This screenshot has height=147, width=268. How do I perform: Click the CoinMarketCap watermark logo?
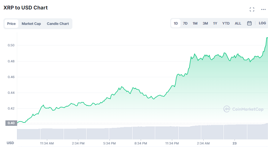(243, 109)
